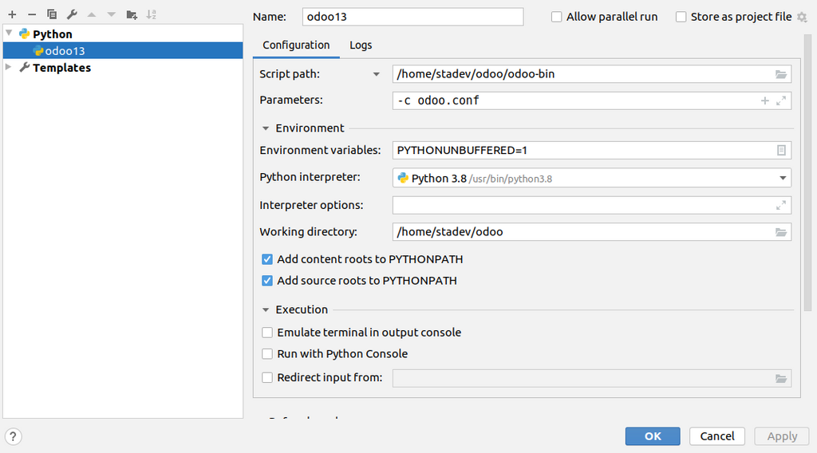Open the Python interpreter dropdown

point(783,179)
